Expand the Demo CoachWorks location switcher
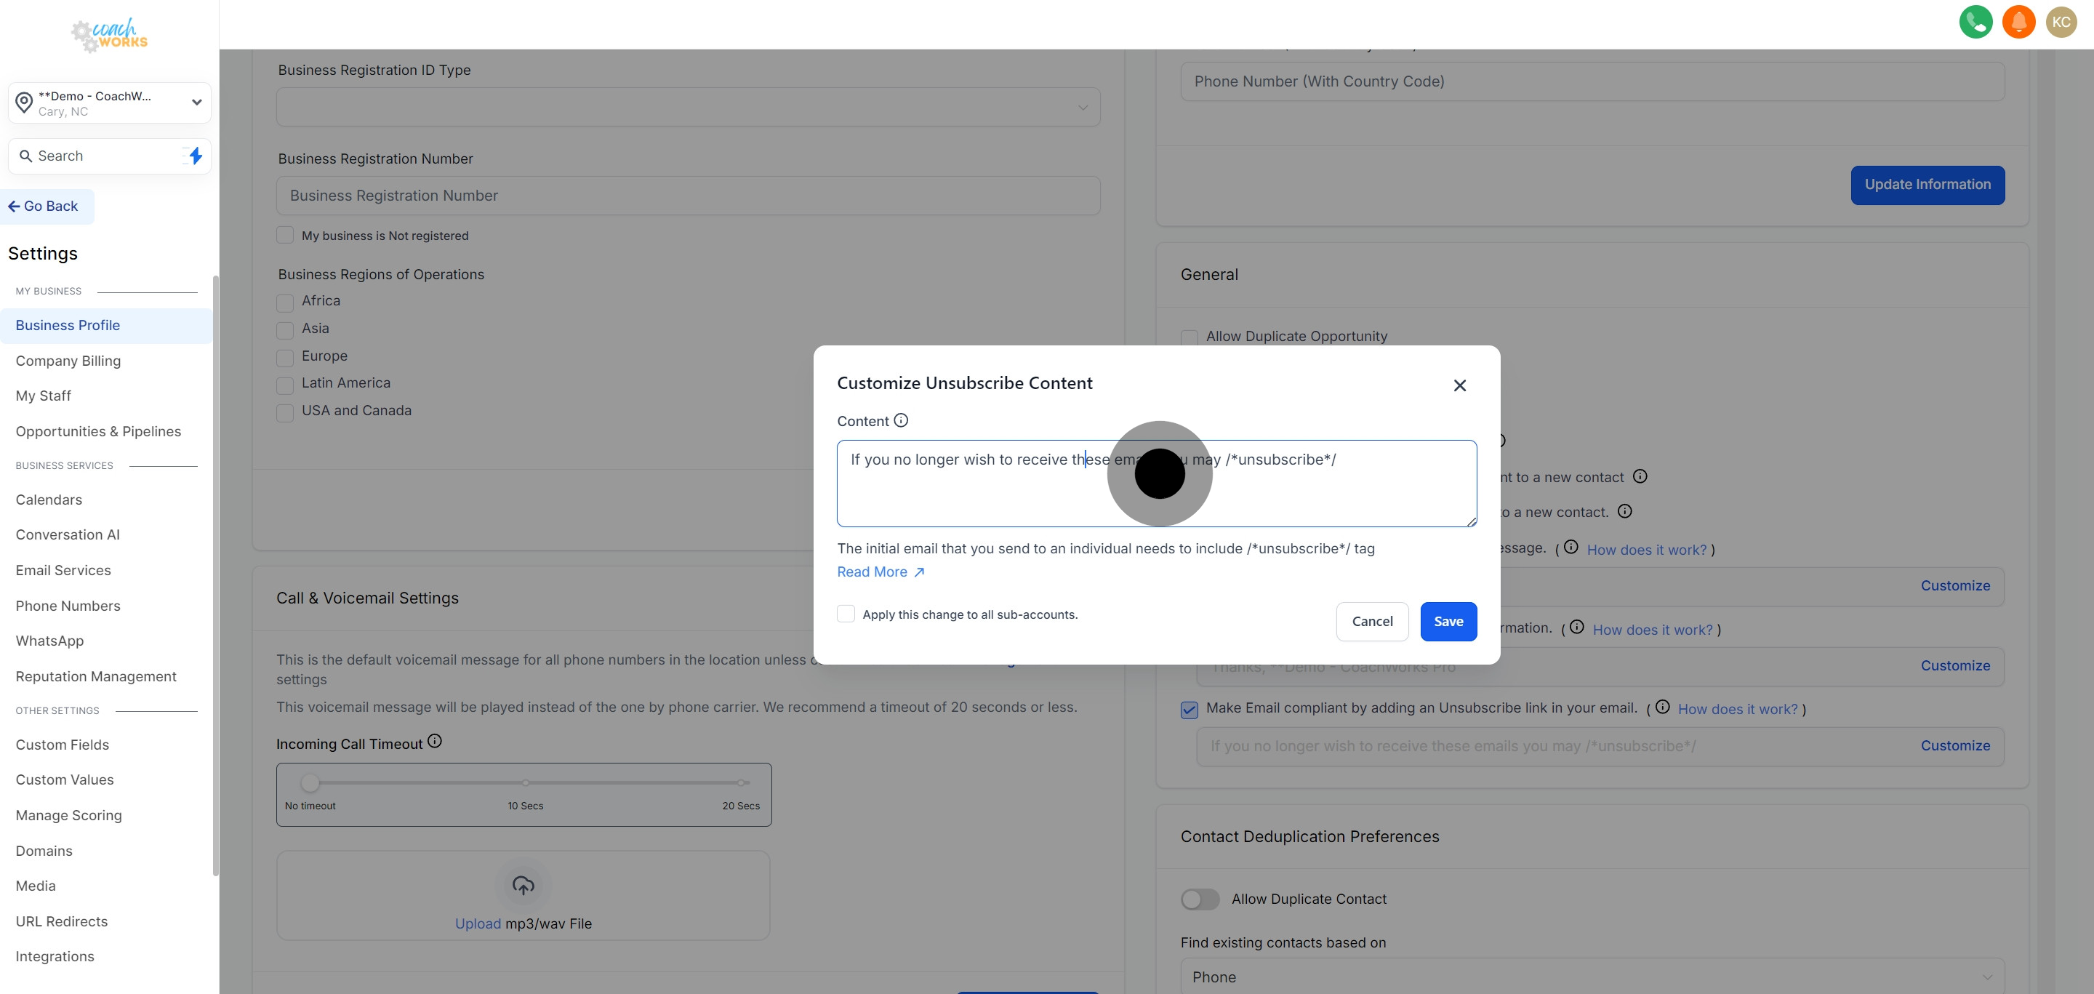The height and width of the screenshot is (994, 2094). click(x=110, y=103)
